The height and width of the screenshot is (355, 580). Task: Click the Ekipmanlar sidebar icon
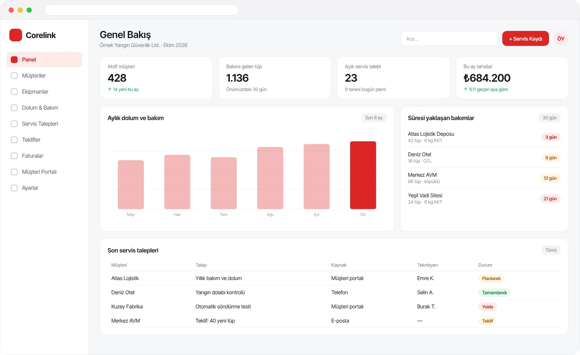(x=14, y=92)
